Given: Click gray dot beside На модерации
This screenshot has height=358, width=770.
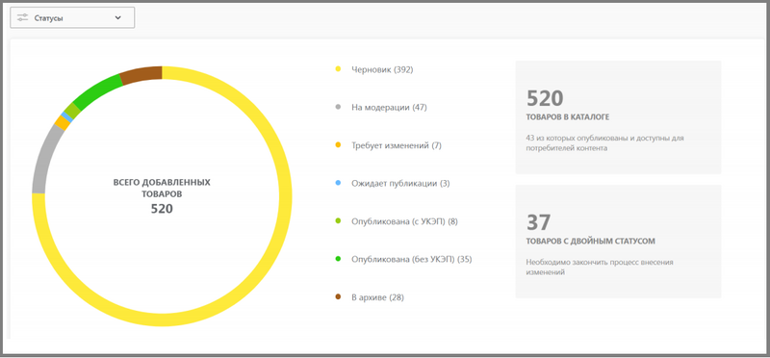Looking at the screenshot, I should (338, 107).
